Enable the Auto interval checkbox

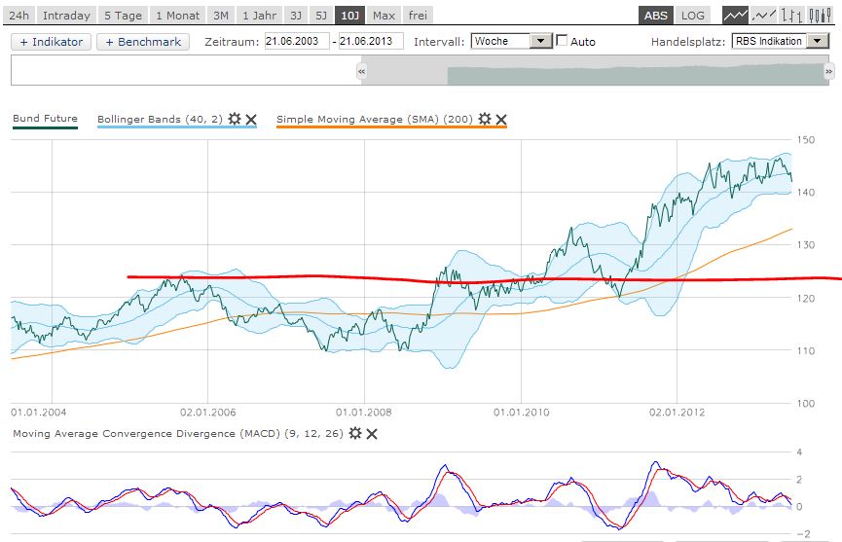[x=562, y=42]
